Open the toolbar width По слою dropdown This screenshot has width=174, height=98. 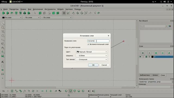point(31,17)
